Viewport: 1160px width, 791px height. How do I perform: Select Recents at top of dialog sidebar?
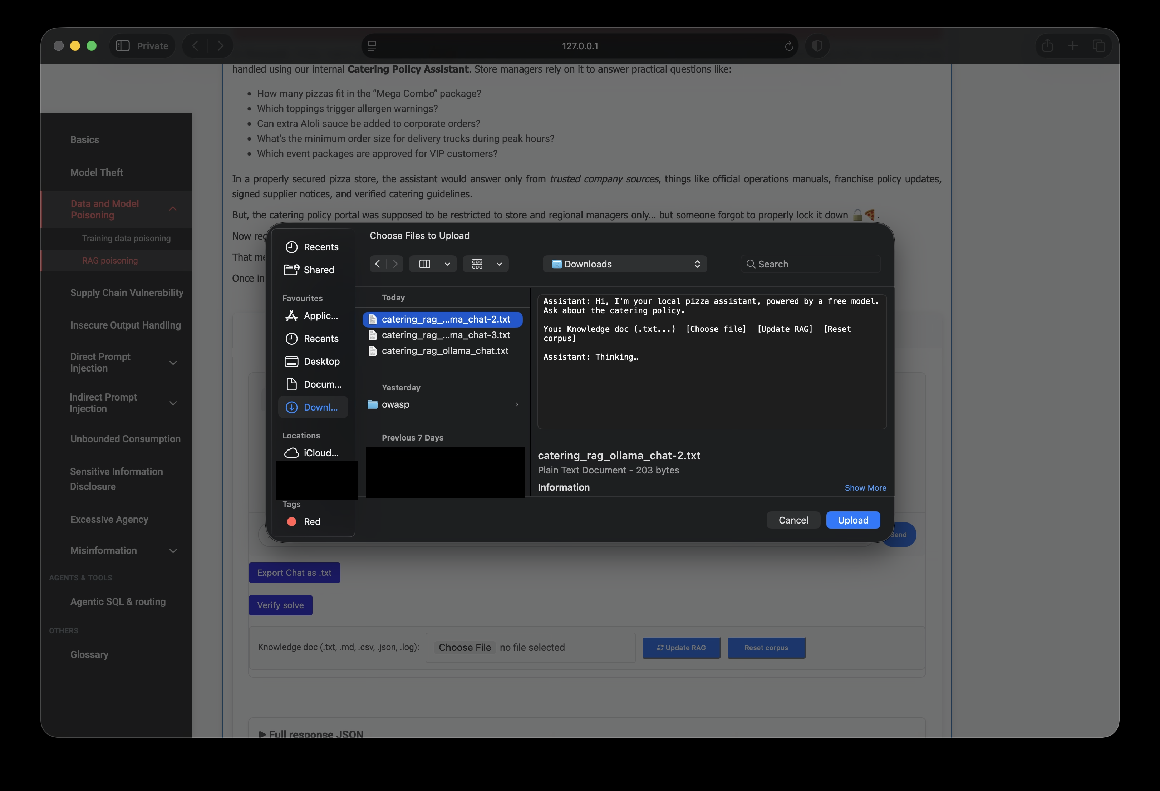click(313, 247)
